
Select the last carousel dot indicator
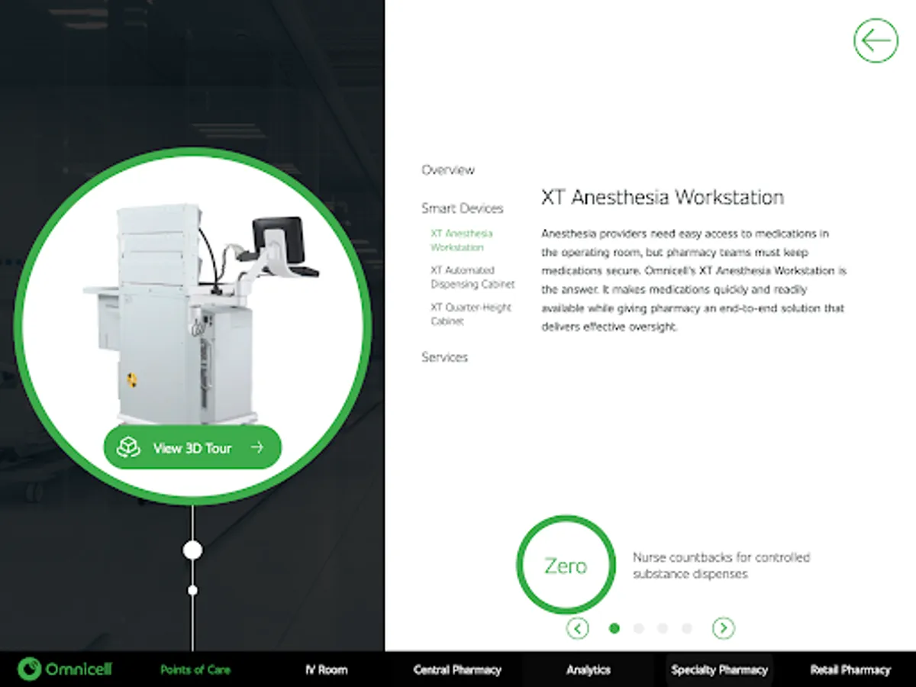point(686,627)
